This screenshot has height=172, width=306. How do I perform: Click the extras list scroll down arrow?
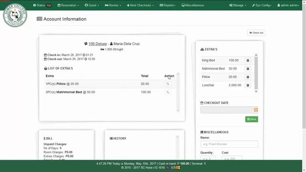[x=256, y=91]
